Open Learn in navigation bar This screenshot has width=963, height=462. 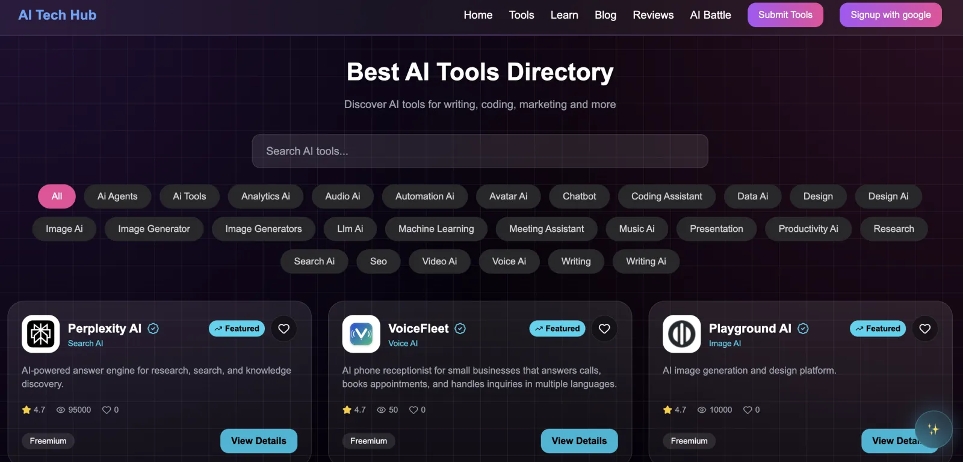565,15
